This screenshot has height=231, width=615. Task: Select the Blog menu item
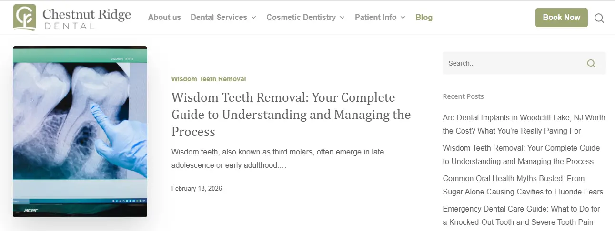tap(424, 17)
